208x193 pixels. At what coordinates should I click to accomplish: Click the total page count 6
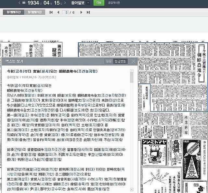click(x=73, y=12)
